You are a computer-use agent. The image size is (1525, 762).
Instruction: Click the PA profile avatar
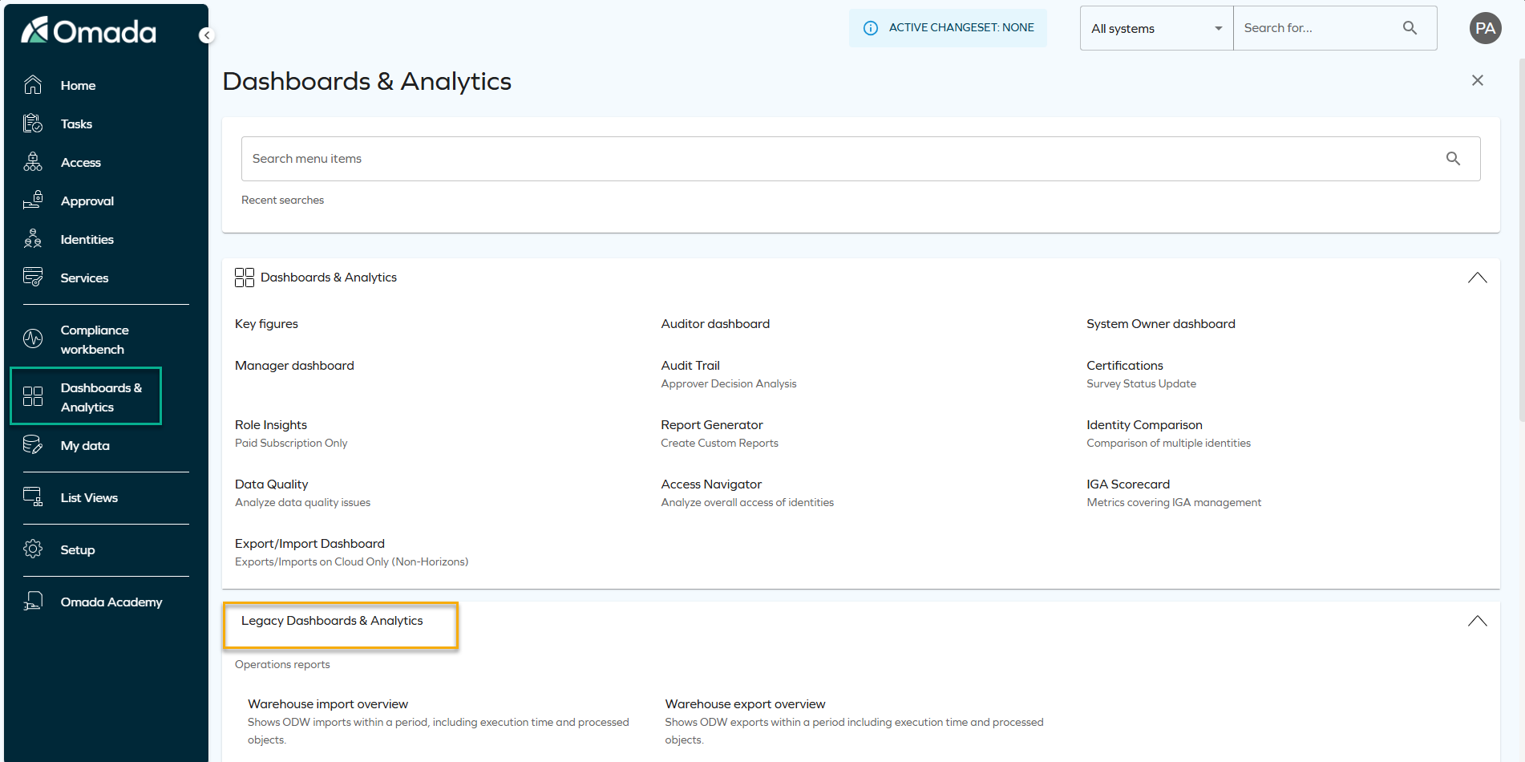click(1485, 28)
